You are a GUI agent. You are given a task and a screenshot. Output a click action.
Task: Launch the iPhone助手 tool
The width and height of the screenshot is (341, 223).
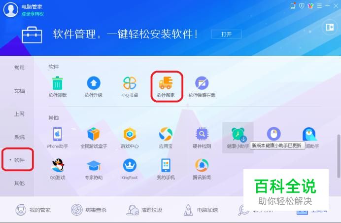point(58,138)
